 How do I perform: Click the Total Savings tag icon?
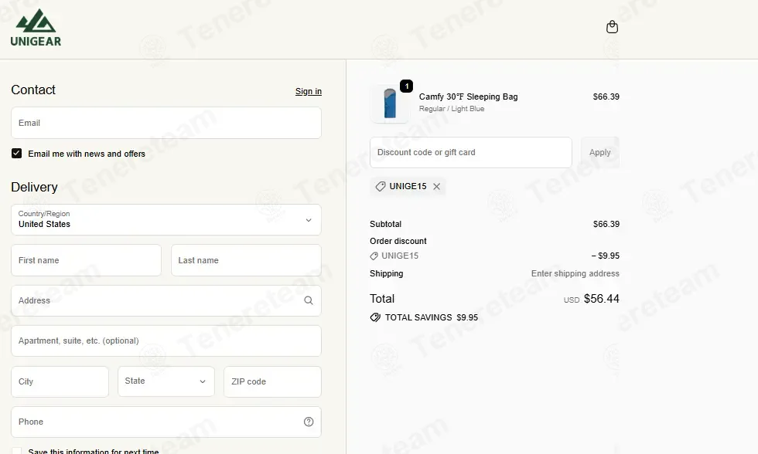[x=375, y=317]
